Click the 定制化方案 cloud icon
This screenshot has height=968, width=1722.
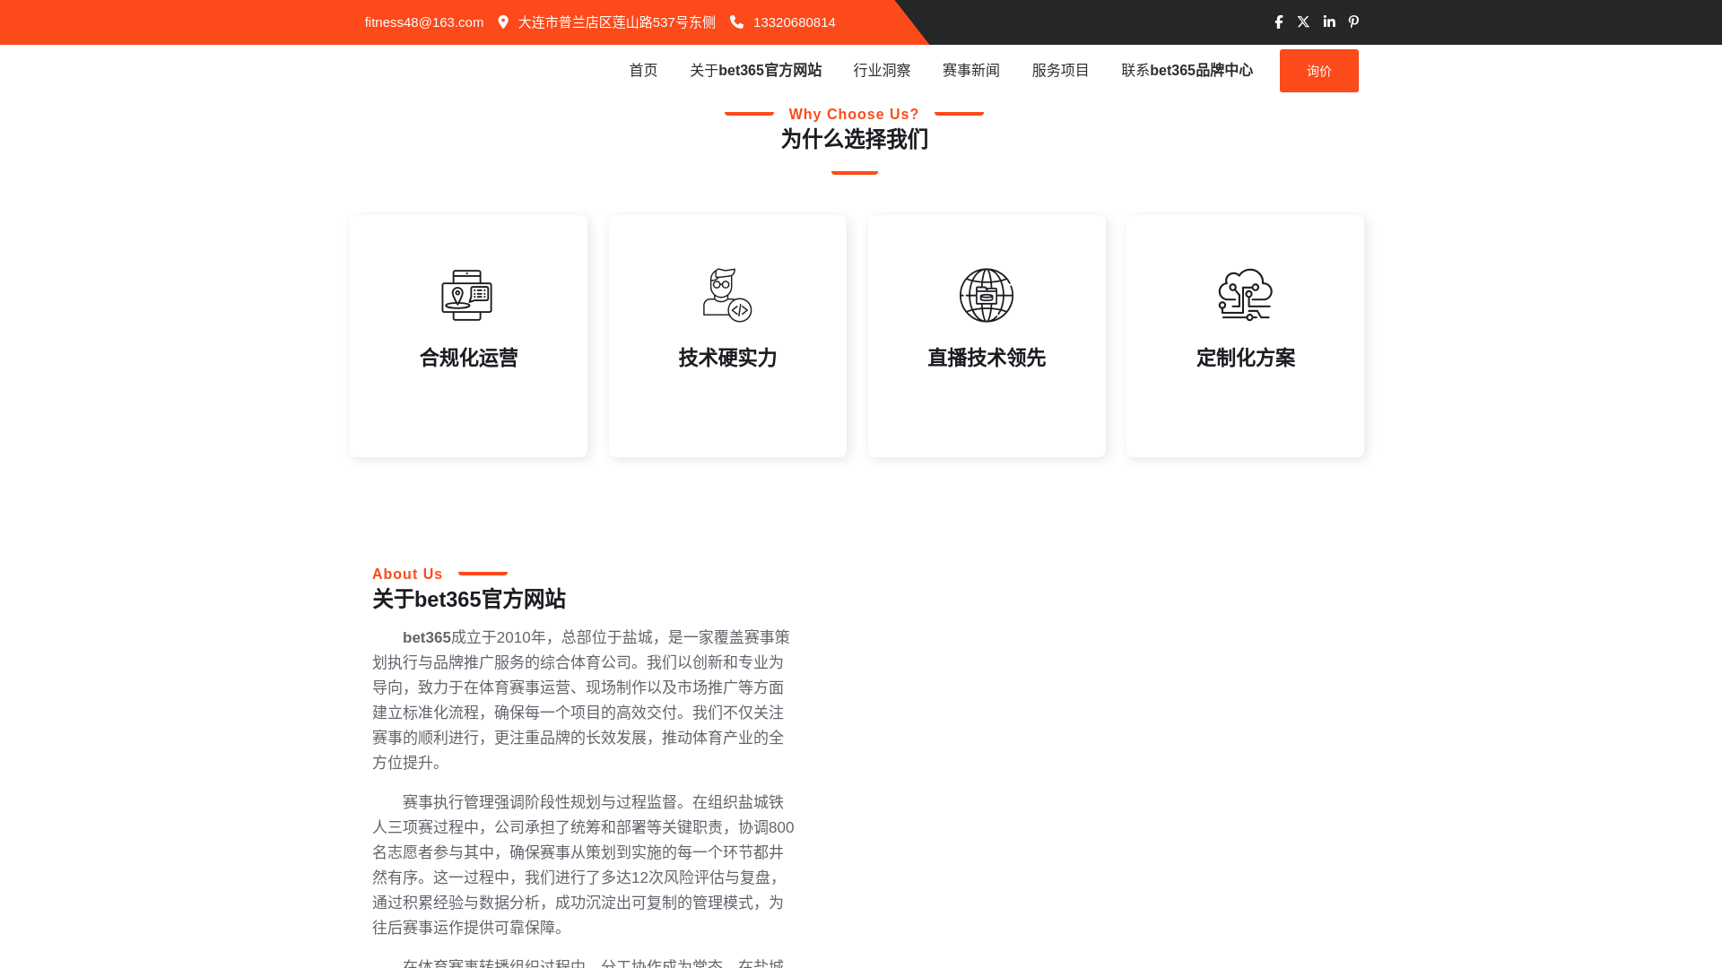(x=1245, y=295)
